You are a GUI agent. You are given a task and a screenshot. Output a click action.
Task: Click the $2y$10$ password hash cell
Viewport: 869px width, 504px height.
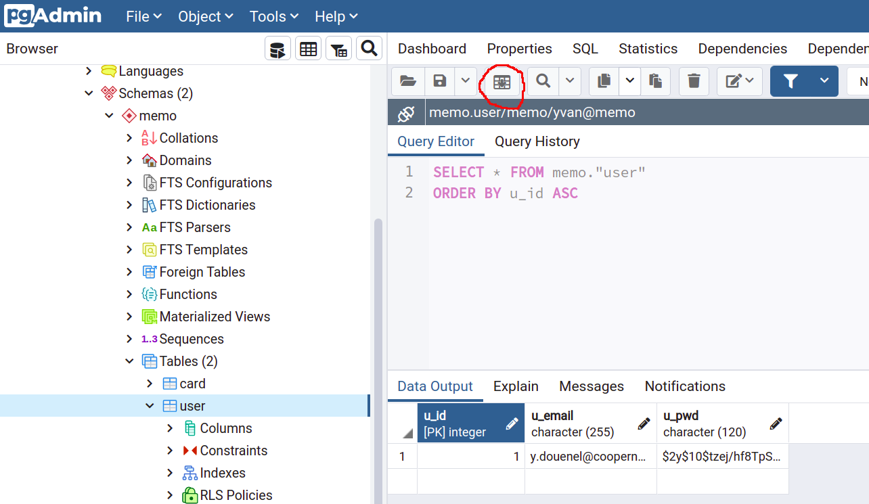point(723,457)
